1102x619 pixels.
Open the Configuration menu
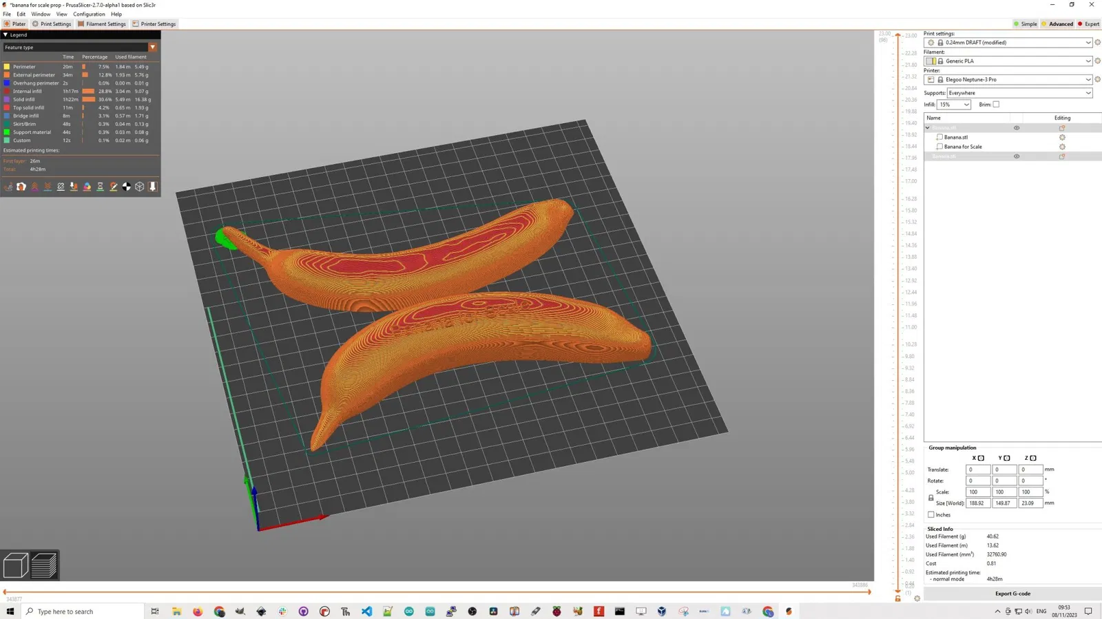click(x=89, y=14)
